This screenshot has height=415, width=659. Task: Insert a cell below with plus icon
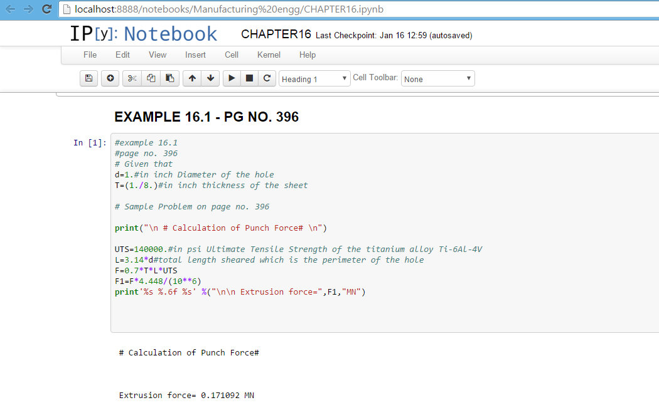[x=110, y=78]
